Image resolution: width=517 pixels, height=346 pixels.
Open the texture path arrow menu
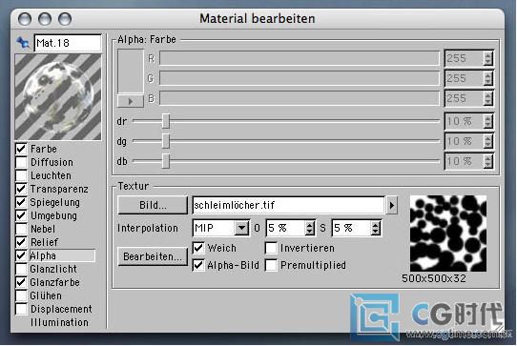391,205
